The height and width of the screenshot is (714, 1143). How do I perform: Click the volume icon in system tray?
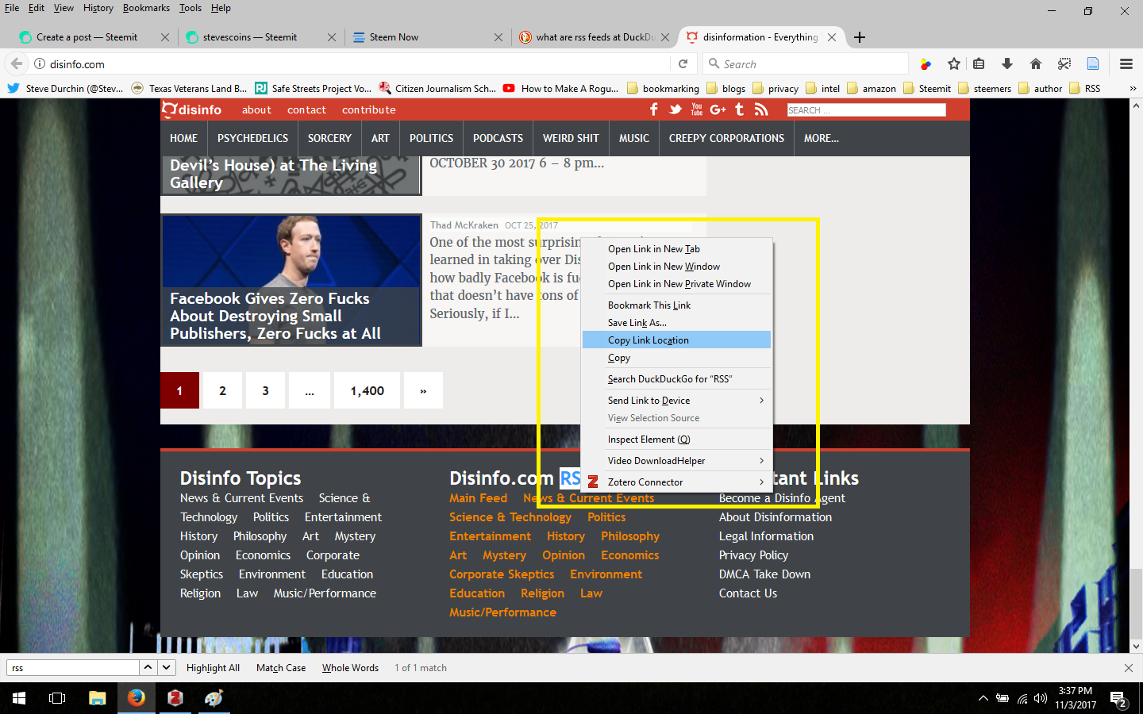pyautogui.click(x=1041, y=699)
